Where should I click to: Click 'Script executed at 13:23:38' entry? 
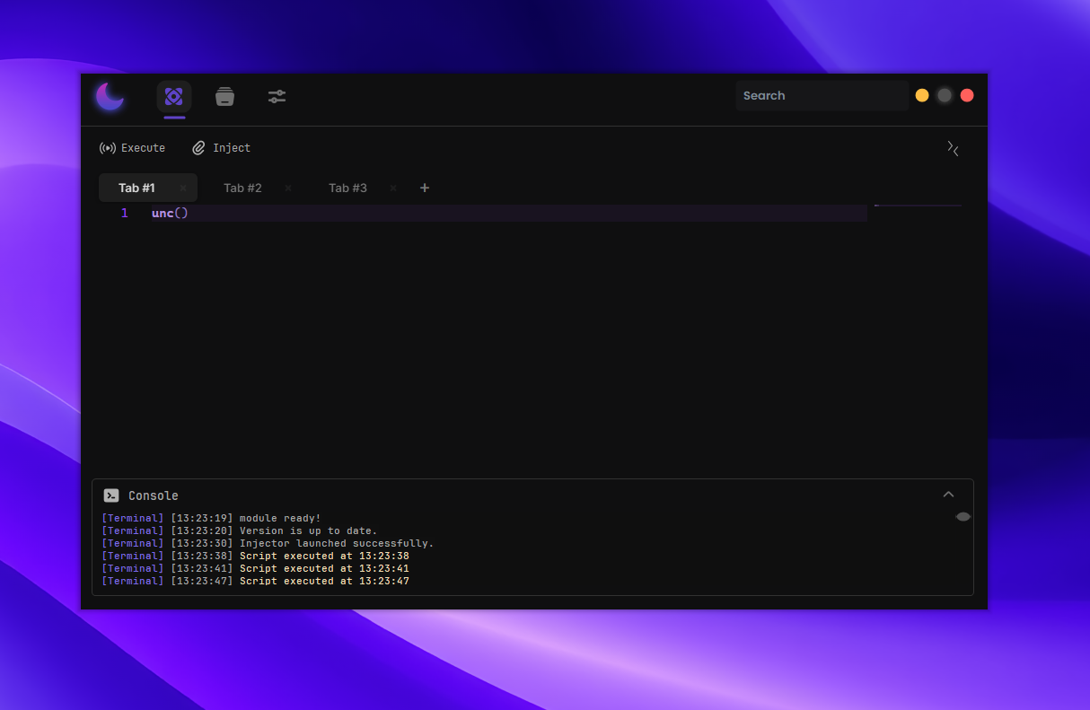coord(324,556)
